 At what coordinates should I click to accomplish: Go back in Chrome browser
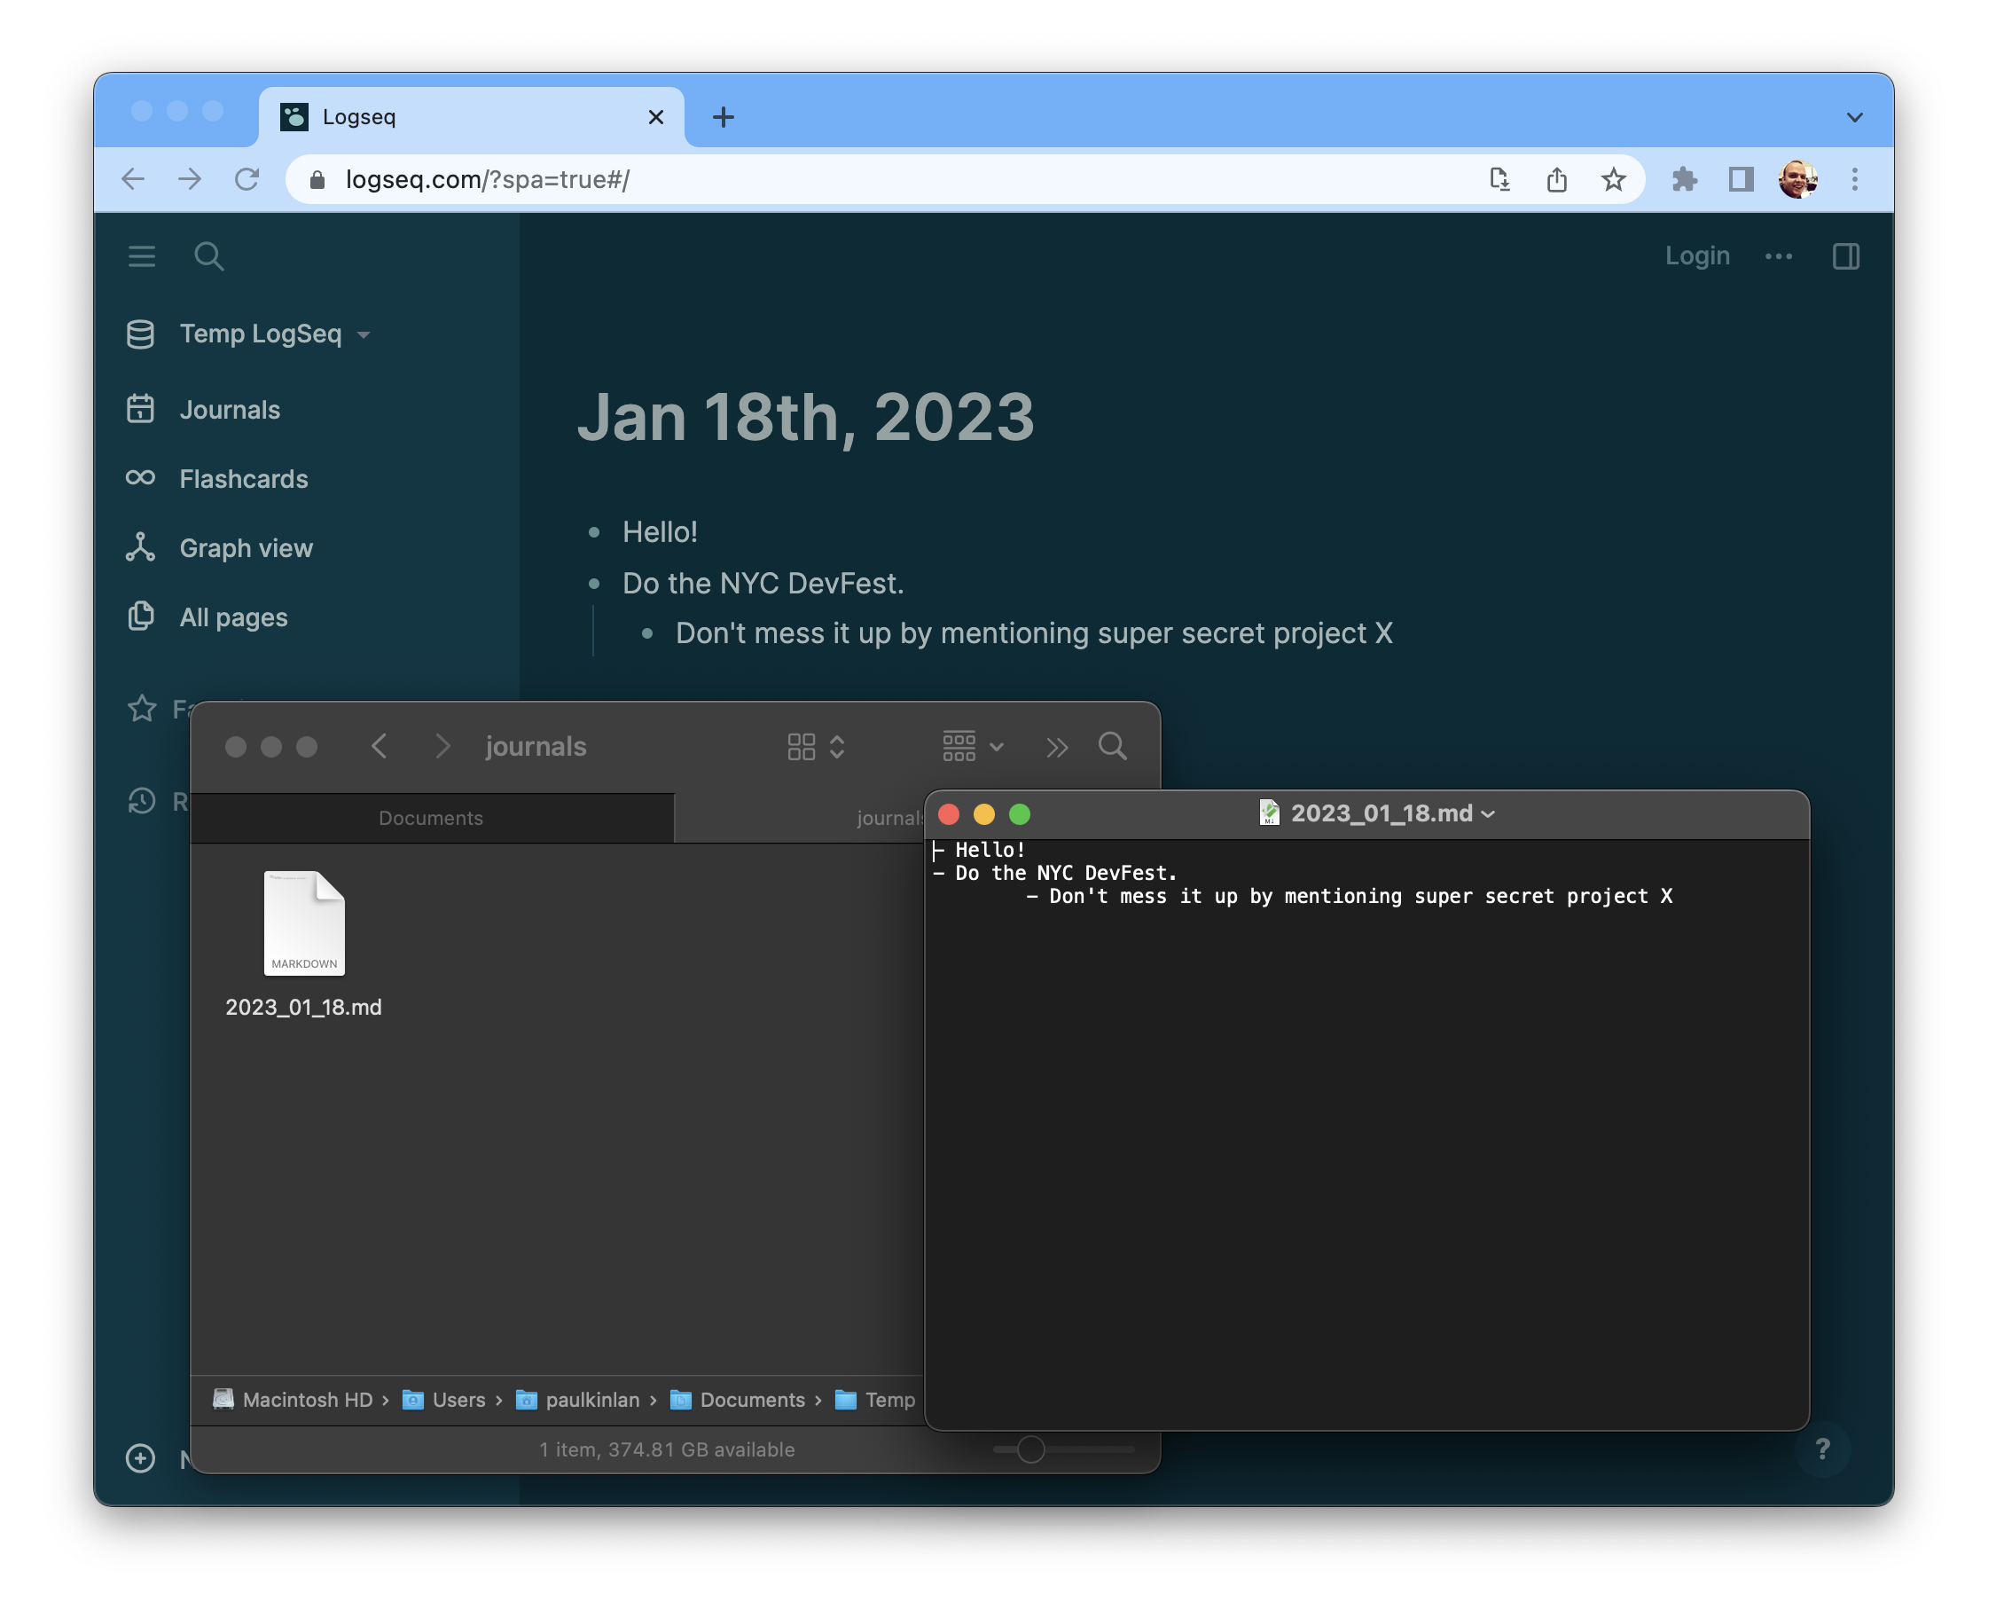[134, 179]
